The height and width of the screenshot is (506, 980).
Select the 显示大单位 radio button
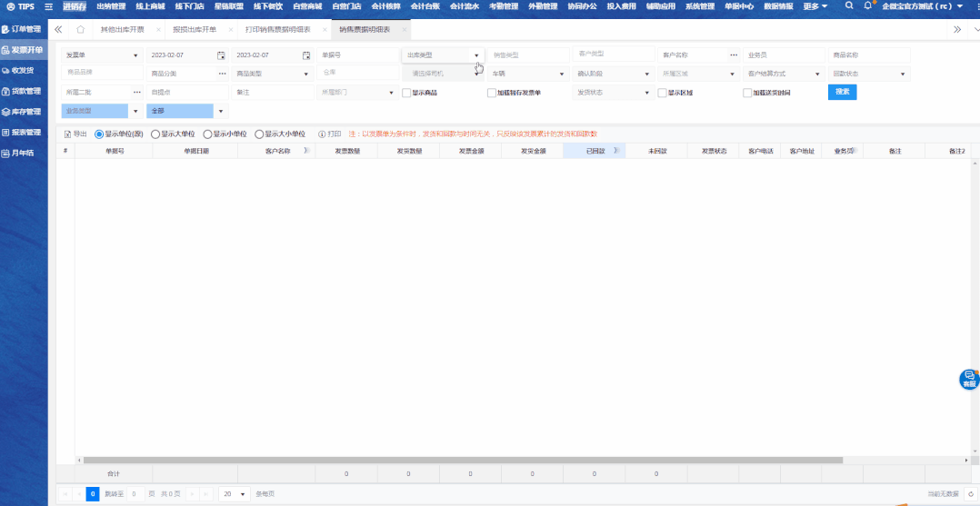point(155,134)
